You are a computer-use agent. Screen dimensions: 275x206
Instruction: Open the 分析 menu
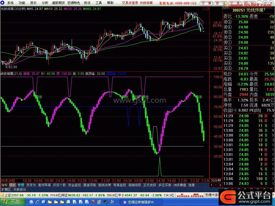(45, 3)
